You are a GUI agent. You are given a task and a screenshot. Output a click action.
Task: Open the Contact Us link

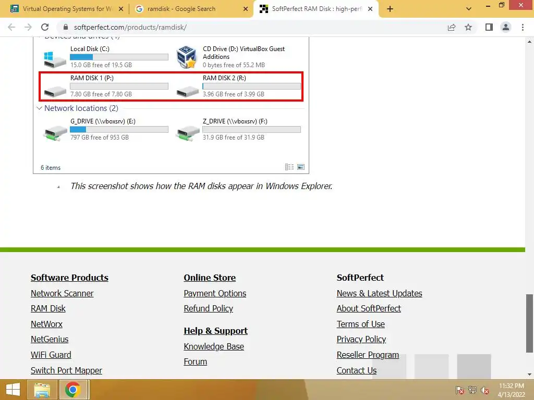[x=357, y=370]
